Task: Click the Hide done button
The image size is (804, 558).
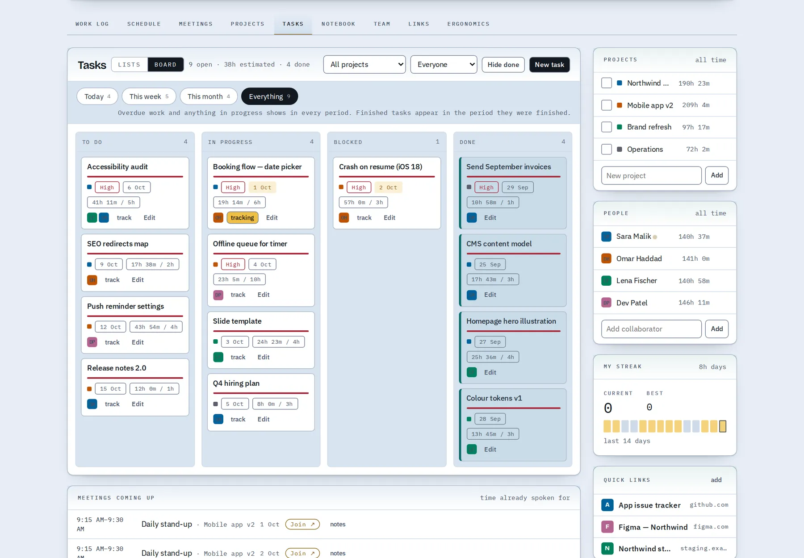Action: 503,65
